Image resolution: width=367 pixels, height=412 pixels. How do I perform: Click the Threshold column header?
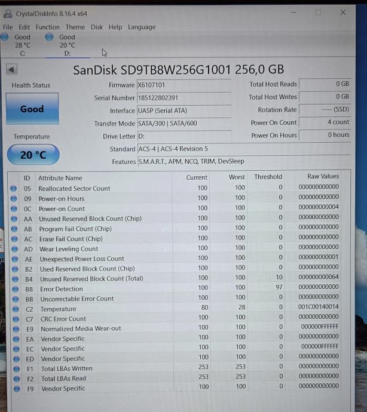268,177
